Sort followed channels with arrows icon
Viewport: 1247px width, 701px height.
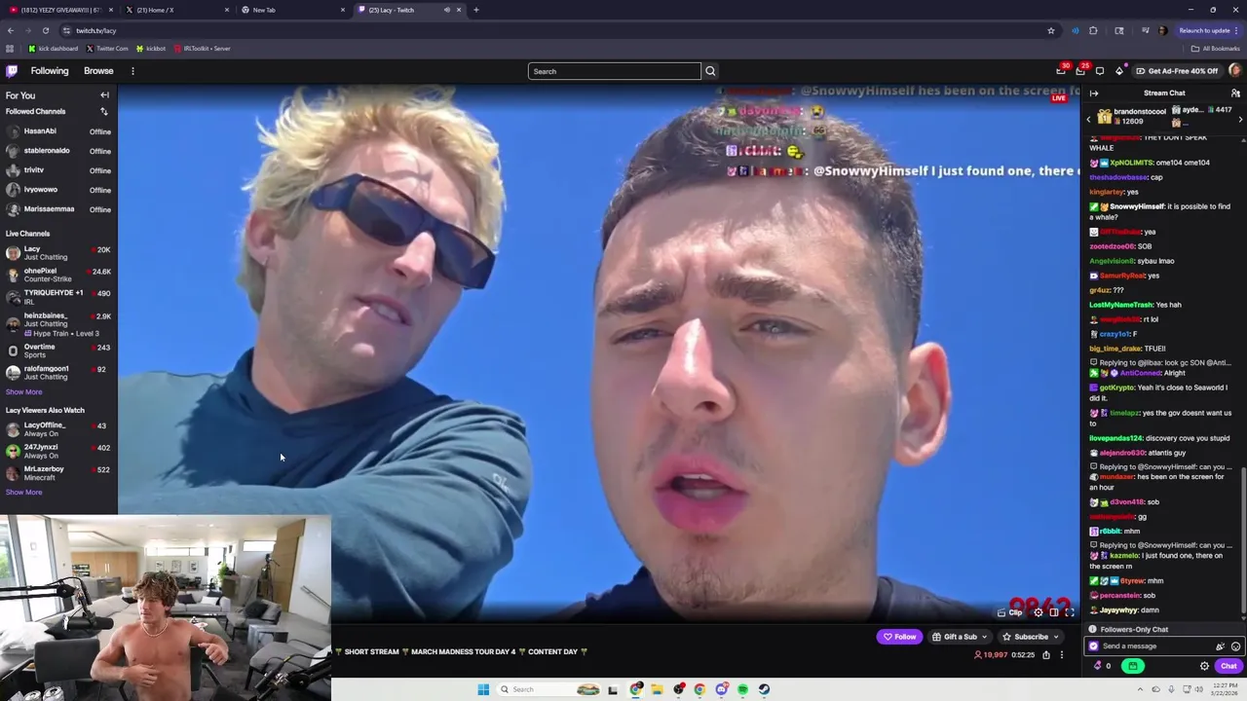click(x=104, y=111)
